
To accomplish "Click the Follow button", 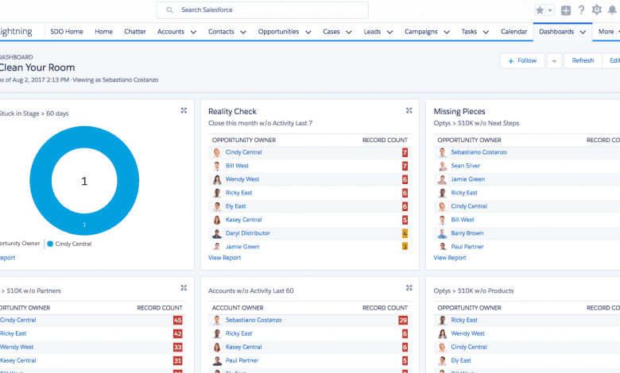I will 522,61.
